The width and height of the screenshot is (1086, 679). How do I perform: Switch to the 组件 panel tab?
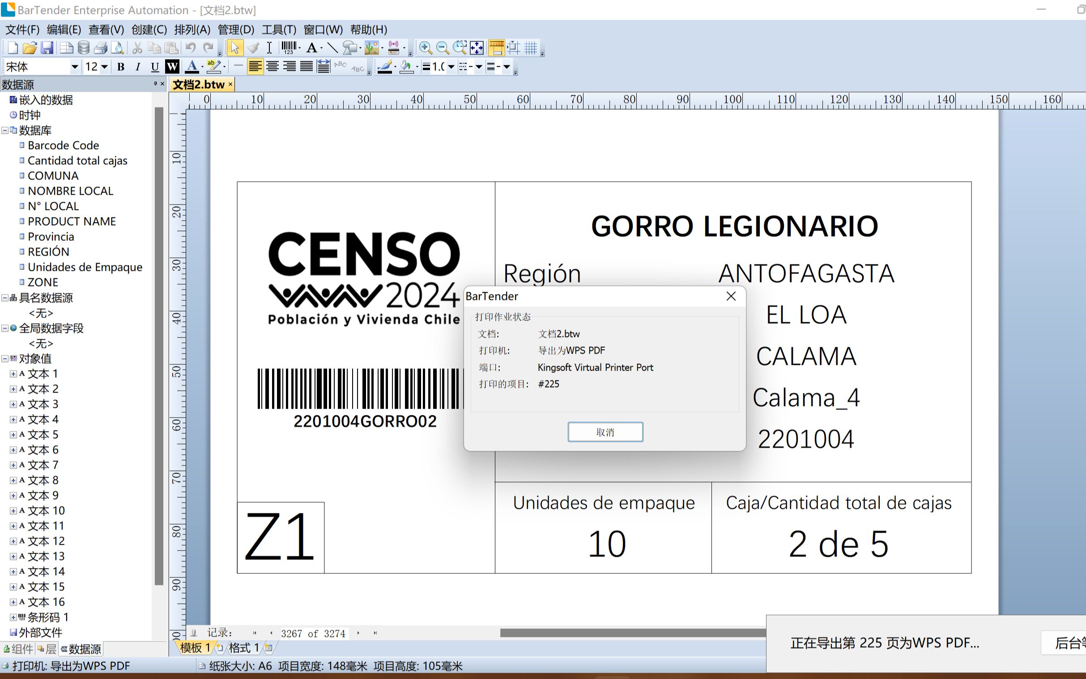[x=18, y=649]
